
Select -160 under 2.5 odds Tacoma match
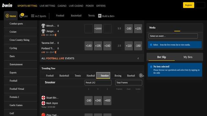click(x=138, y=46)
